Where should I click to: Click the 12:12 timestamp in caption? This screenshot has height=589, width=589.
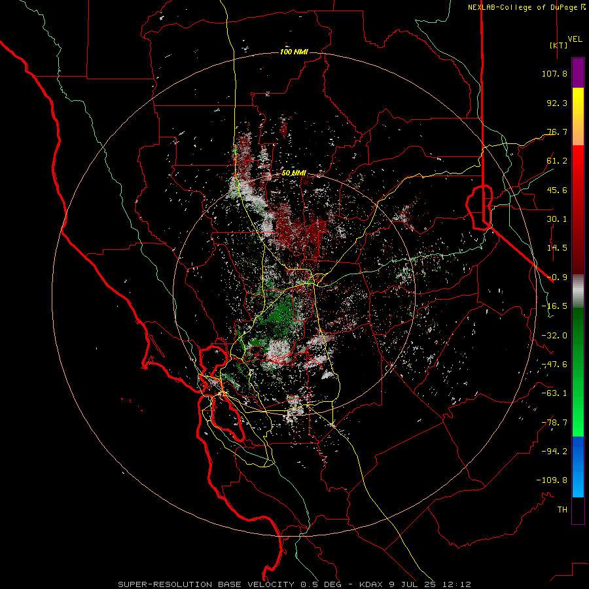point(457,584)
